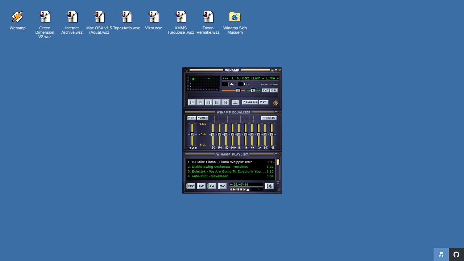Click the 170 Hz equalizer band slider
Image resolution: width=464 pixels, height=261 pixels.
coord(219,134)
